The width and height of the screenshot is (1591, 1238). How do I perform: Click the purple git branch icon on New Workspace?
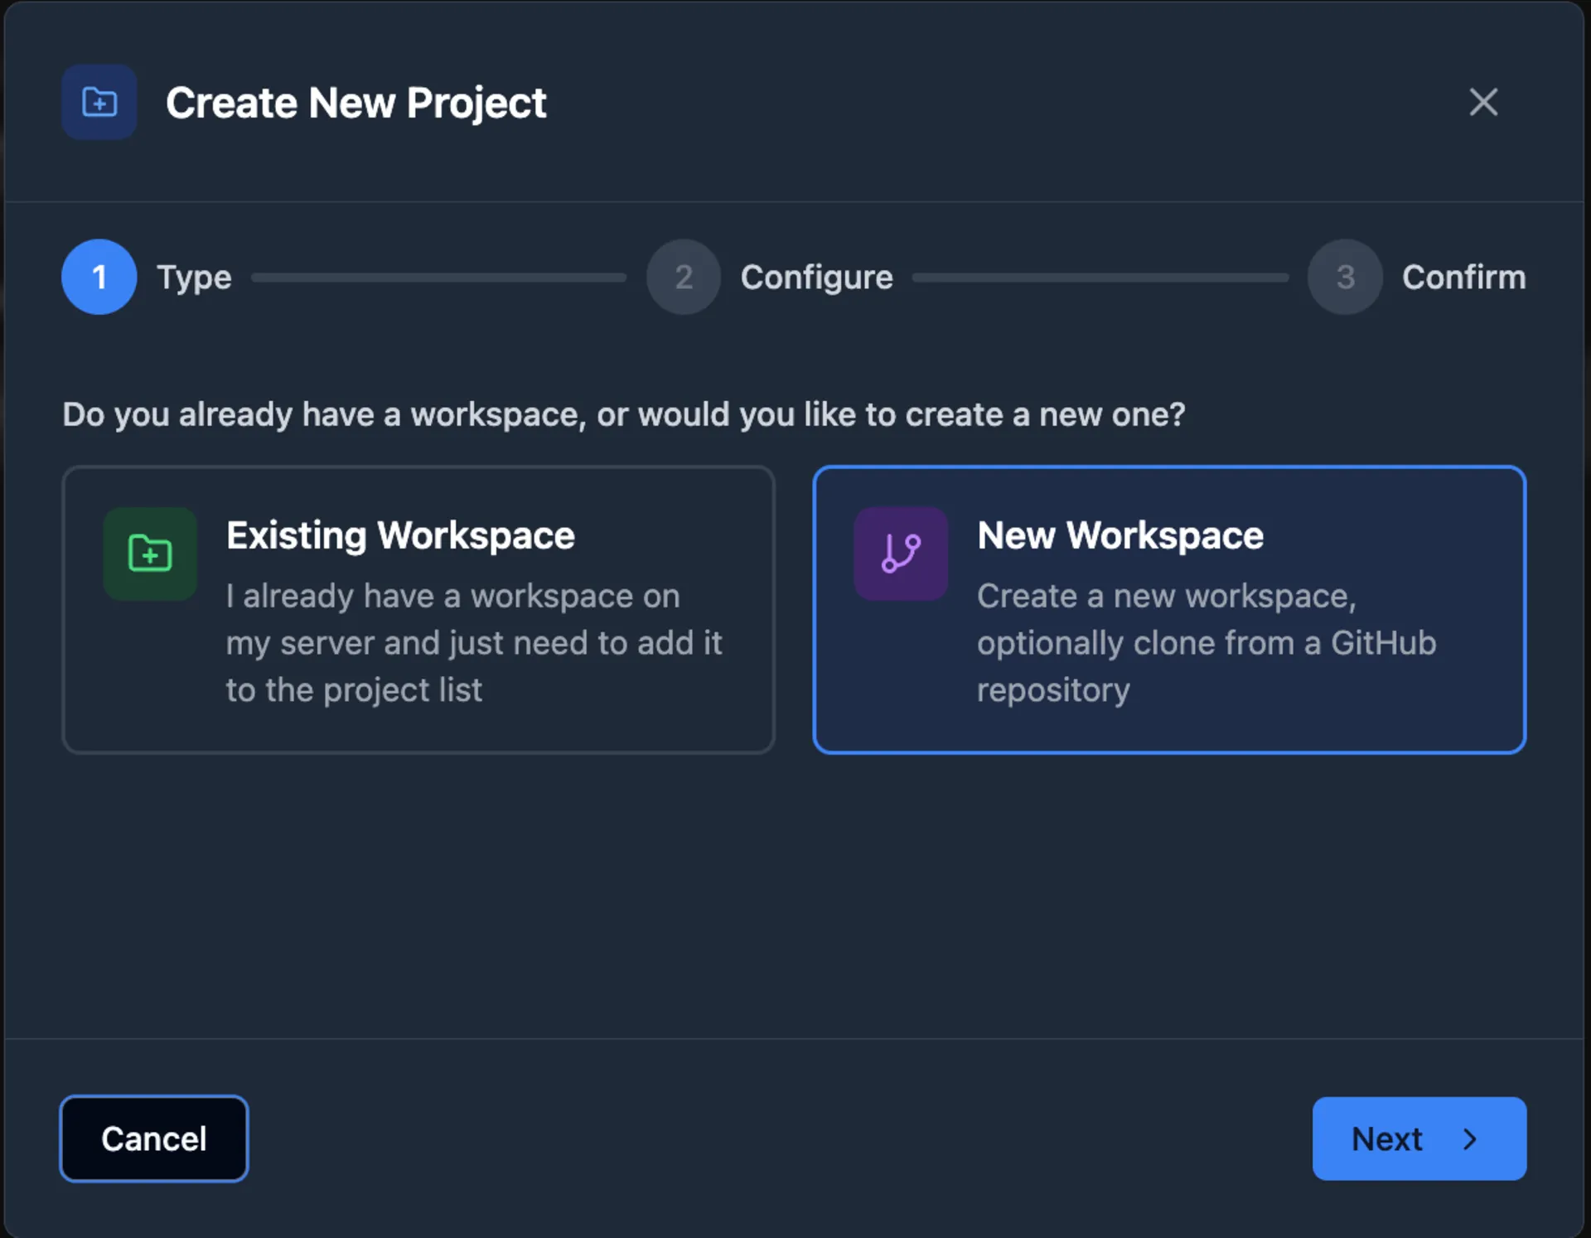click(x=900, y=554)
